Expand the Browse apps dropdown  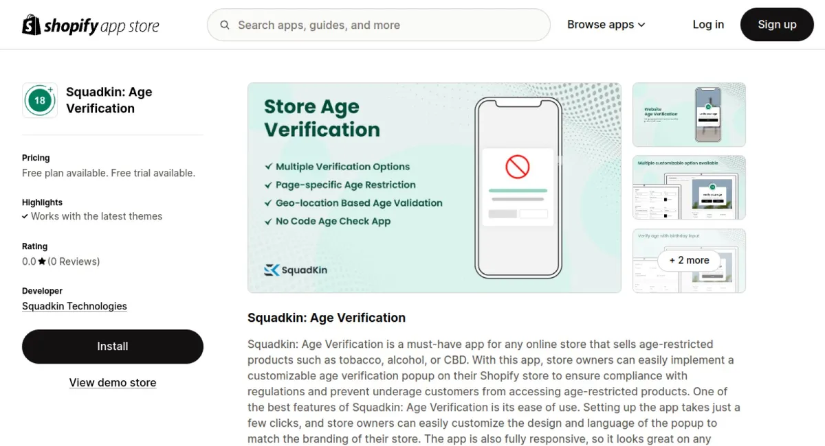tap(606, 25)
